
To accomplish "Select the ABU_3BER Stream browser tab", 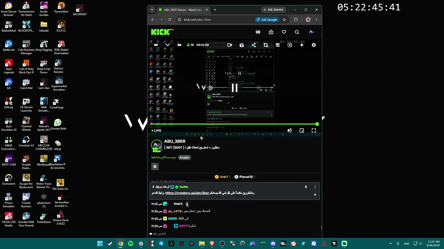I will 183,10.
